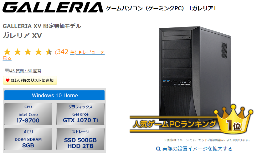The width and height of the screenshot is (257, 153).
Task: Click the CPU intel Core i7-8700 tile
Action: (x=28, y=114)
